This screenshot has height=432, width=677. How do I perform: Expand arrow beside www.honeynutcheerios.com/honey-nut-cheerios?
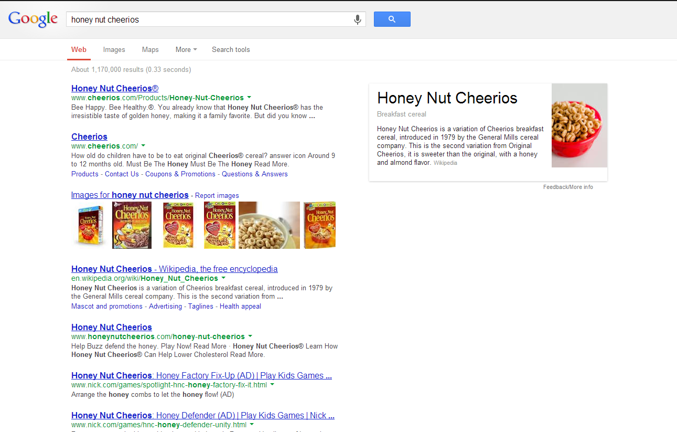(x=250, y=336)
